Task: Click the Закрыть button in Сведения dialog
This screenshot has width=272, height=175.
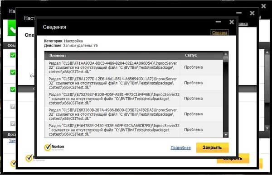Action: coord(212,147)
